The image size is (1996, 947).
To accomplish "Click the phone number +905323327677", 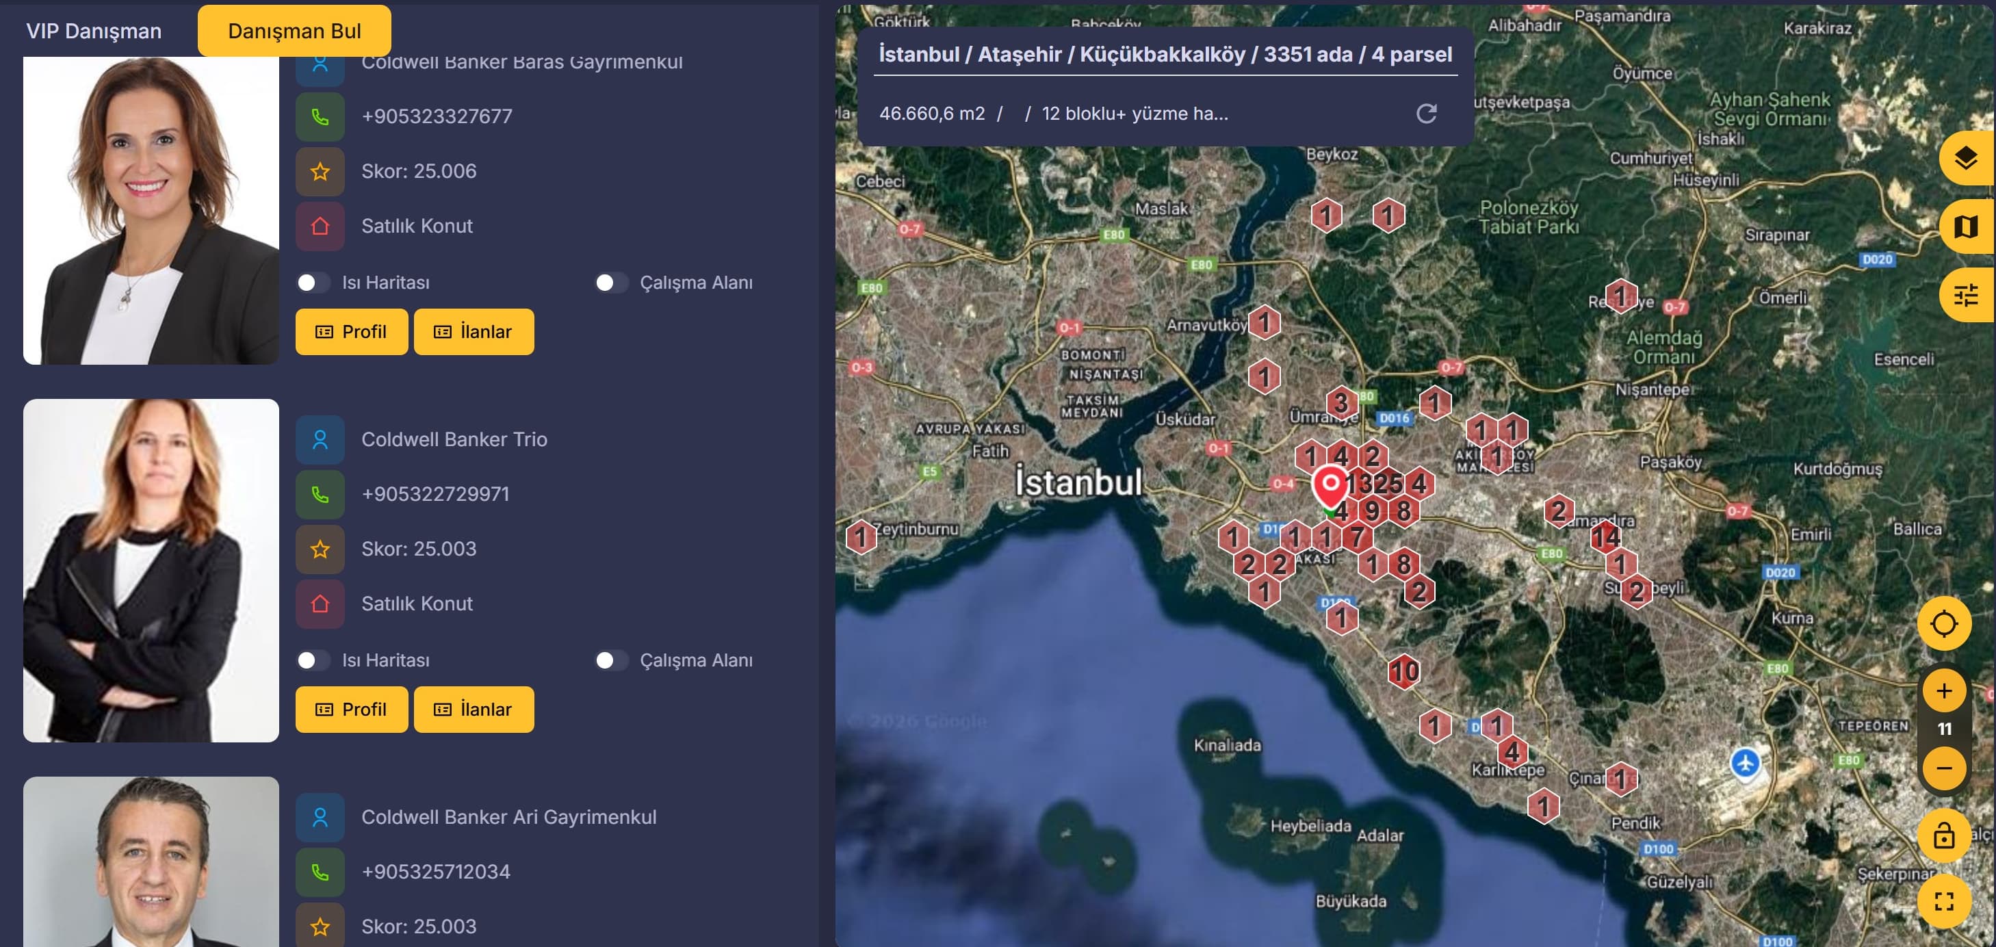I will (437, 116).
